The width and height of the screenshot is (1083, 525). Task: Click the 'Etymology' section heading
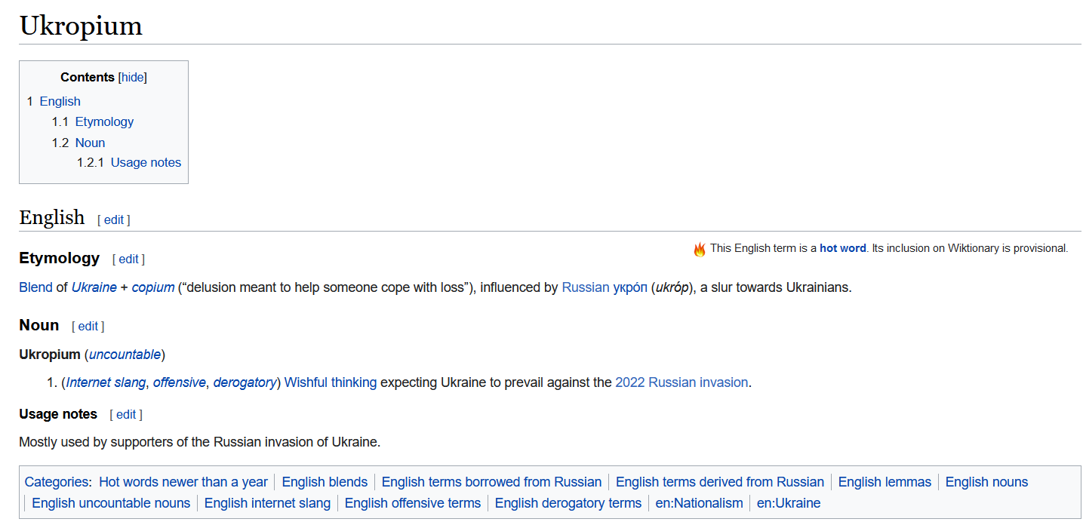(x=60, y=258)
